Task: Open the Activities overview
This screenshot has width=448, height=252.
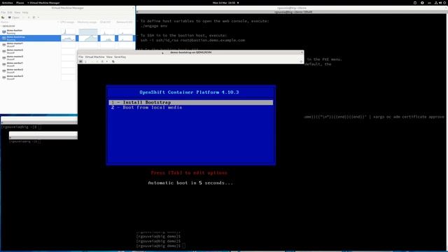Action: point(8,3)
